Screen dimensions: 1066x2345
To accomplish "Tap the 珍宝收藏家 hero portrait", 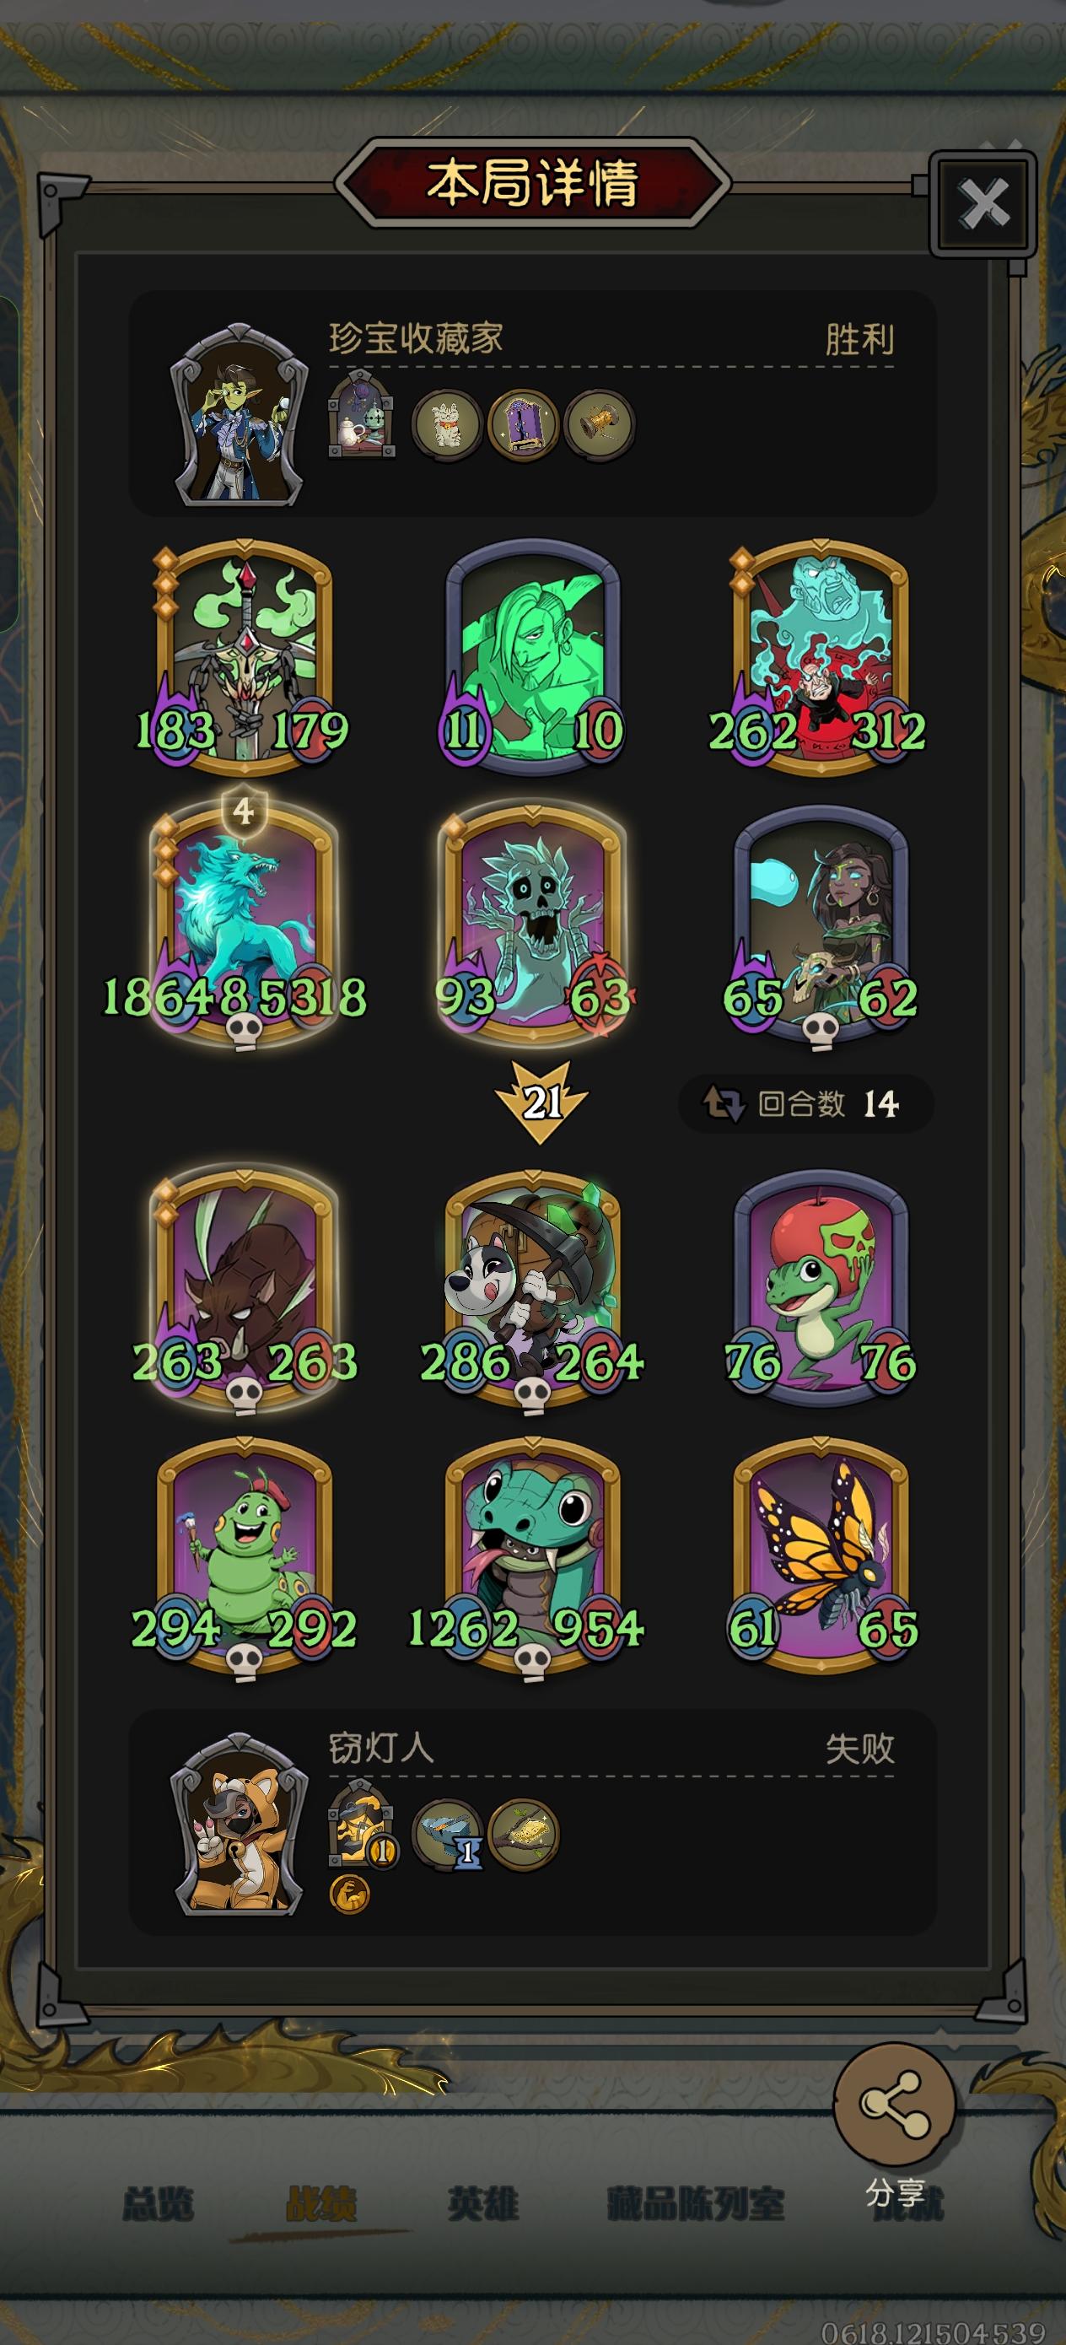I will [241, 414].
